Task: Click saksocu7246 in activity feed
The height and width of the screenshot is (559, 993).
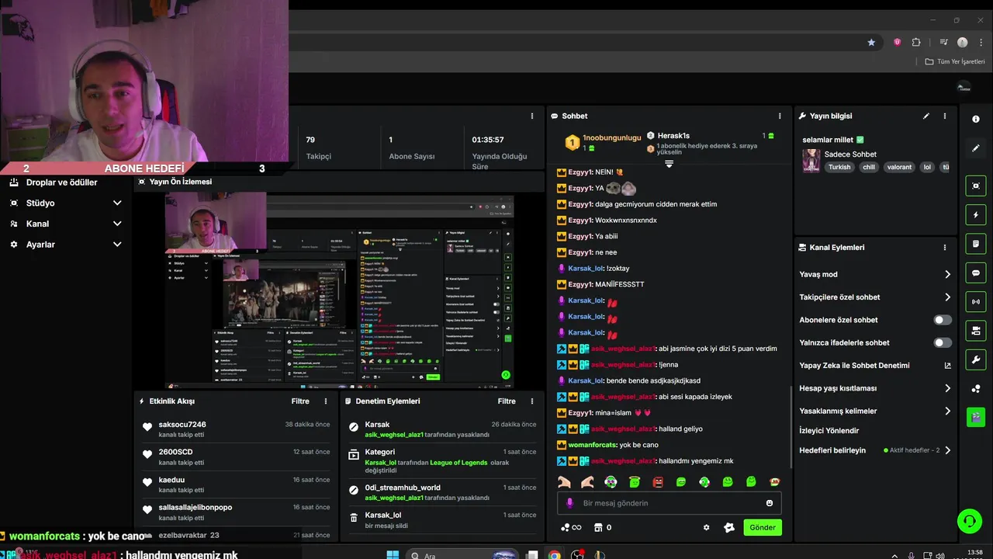Action: [x=182, y=425]
